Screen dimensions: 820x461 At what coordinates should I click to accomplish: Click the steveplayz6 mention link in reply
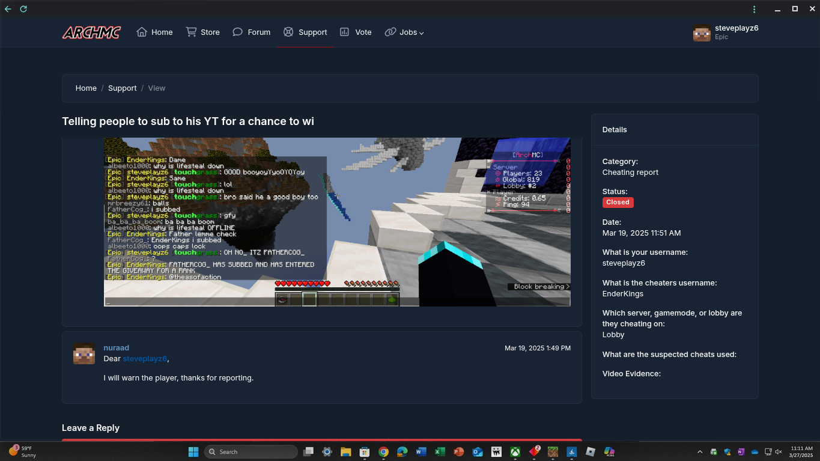(145, 358)
